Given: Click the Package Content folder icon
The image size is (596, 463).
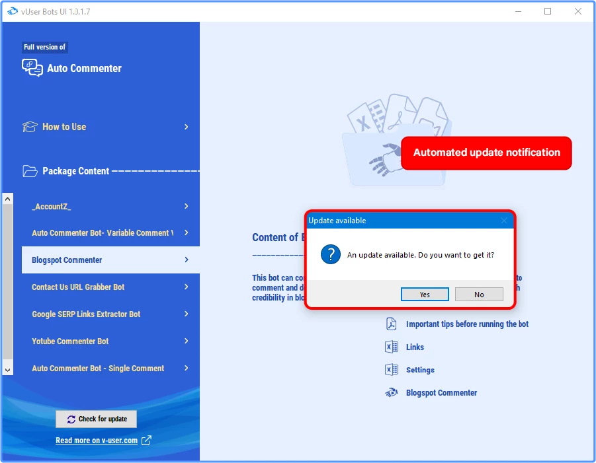Looking at the screenshot, I should 30,171.
